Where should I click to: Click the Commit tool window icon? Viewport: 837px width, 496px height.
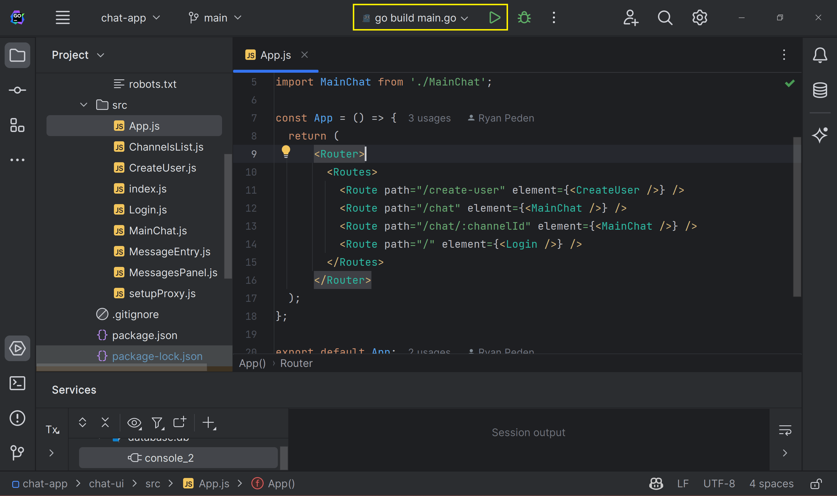17,90
